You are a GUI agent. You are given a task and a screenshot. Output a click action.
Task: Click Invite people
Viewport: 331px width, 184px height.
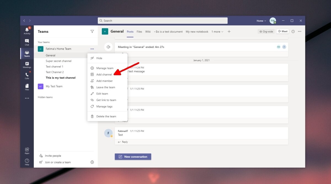pyautogui.click(x=53, y=156)
